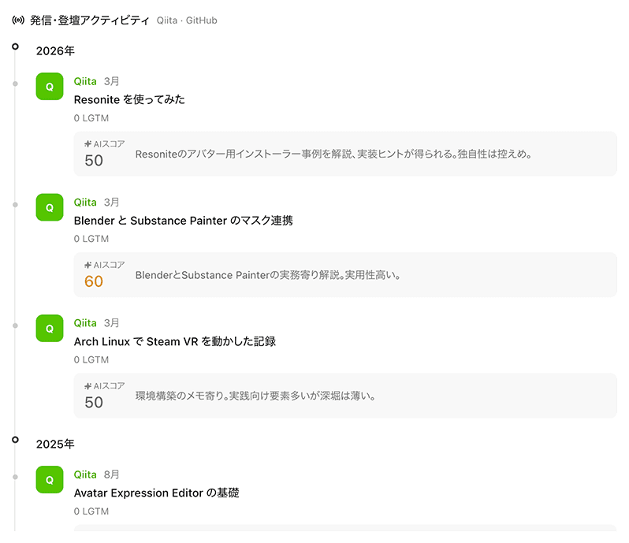Click the AI score 50 under Resonite article
Screen dimensions: 629x543
(x=94, y=161)
